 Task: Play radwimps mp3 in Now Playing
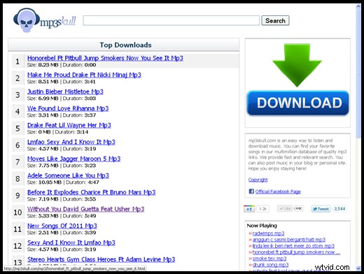click(x=268, y=233)
